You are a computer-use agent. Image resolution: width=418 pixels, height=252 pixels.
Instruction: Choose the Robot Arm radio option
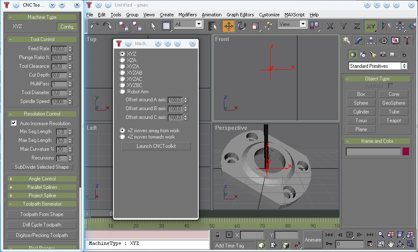123,91
